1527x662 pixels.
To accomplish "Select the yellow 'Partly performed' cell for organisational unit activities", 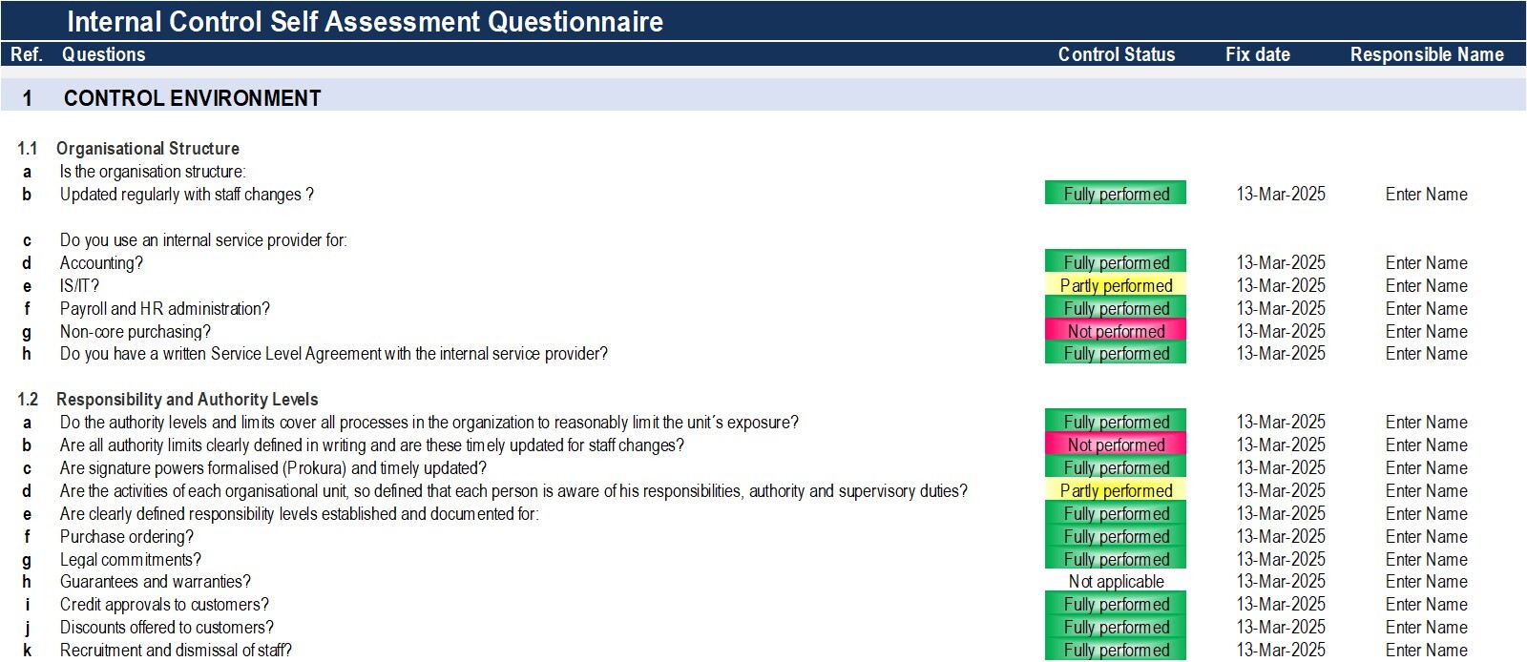I will (x=1116, y=490).
